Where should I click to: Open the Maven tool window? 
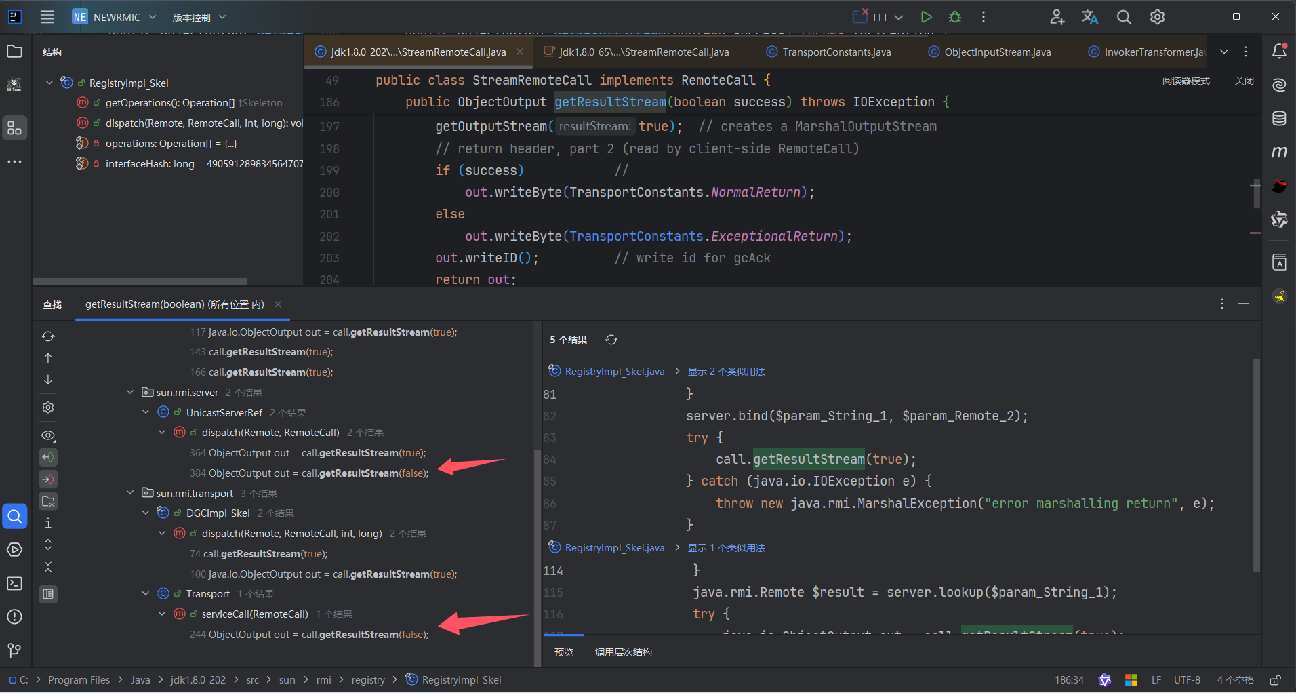(x=1279, y=152)
